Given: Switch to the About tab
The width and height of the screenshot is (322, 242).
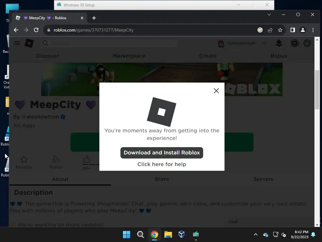Looking at the screenshot, I should (x=60, y=179).
